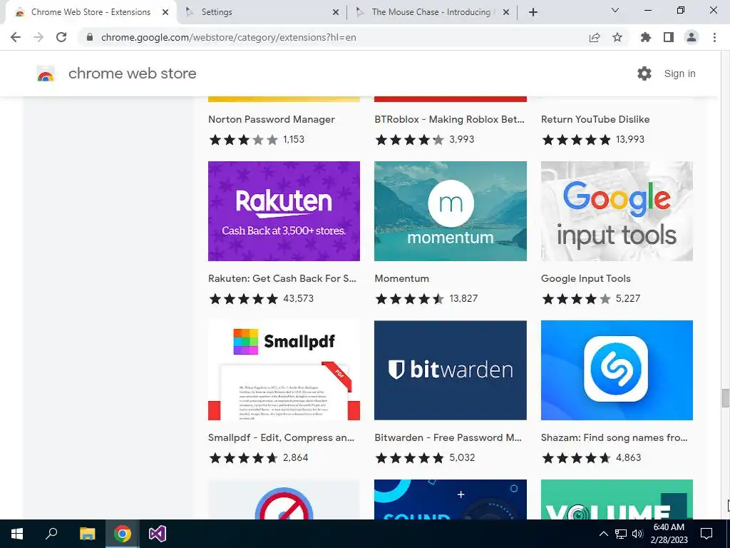The image size is (730, 548).
Task: Open Chrome's three-dot menu
Action: 714,37
